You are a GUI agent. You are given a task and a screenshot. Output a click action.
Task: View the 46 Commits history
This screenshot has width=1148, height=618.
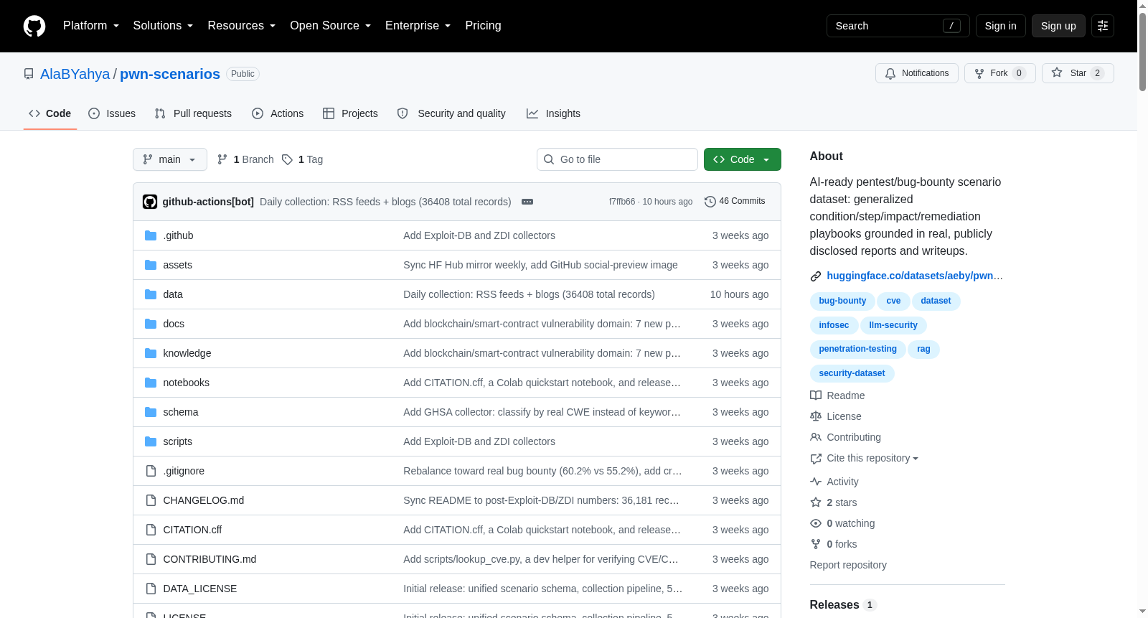point(735,202)
